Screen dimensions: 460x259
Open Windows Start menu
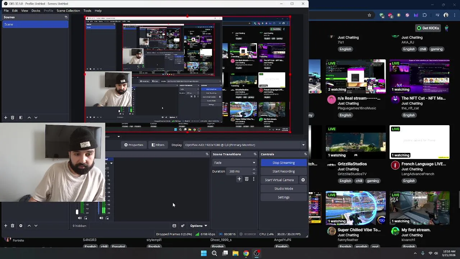pos(204,253)
